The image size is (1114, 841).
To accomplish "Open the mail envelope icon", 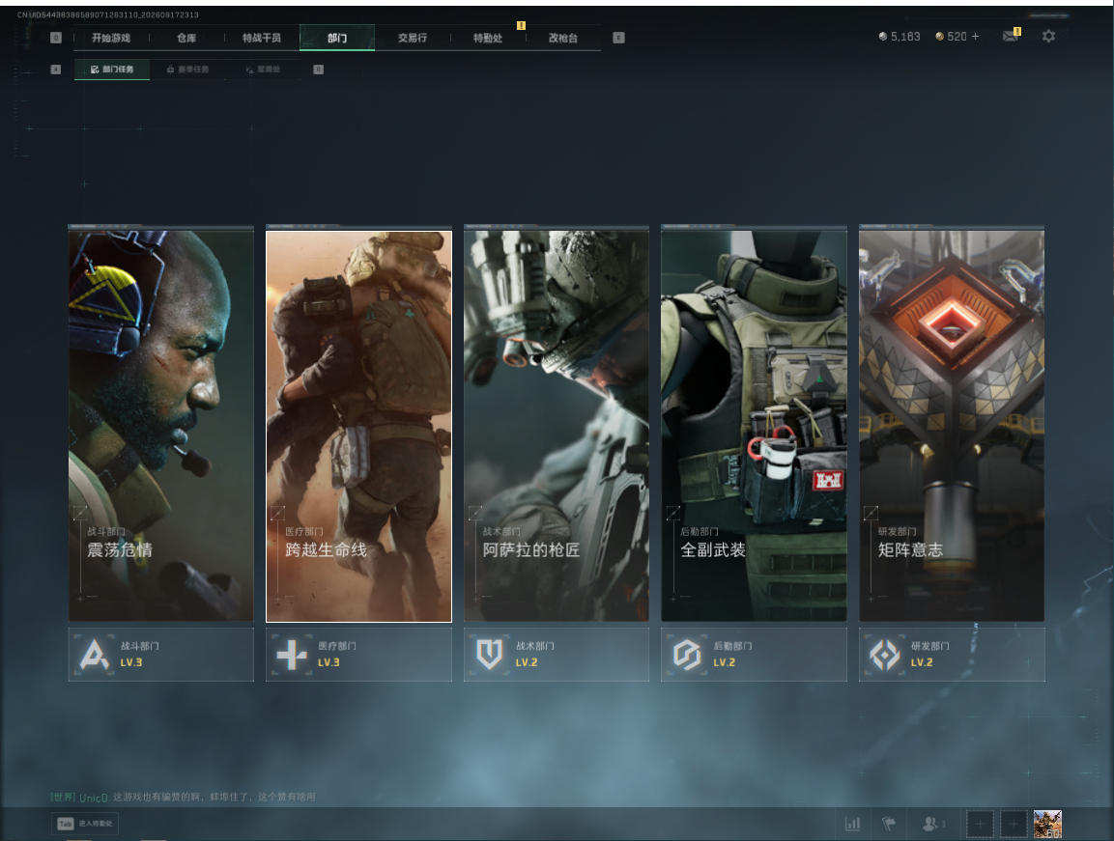I will coord(1011,37).
